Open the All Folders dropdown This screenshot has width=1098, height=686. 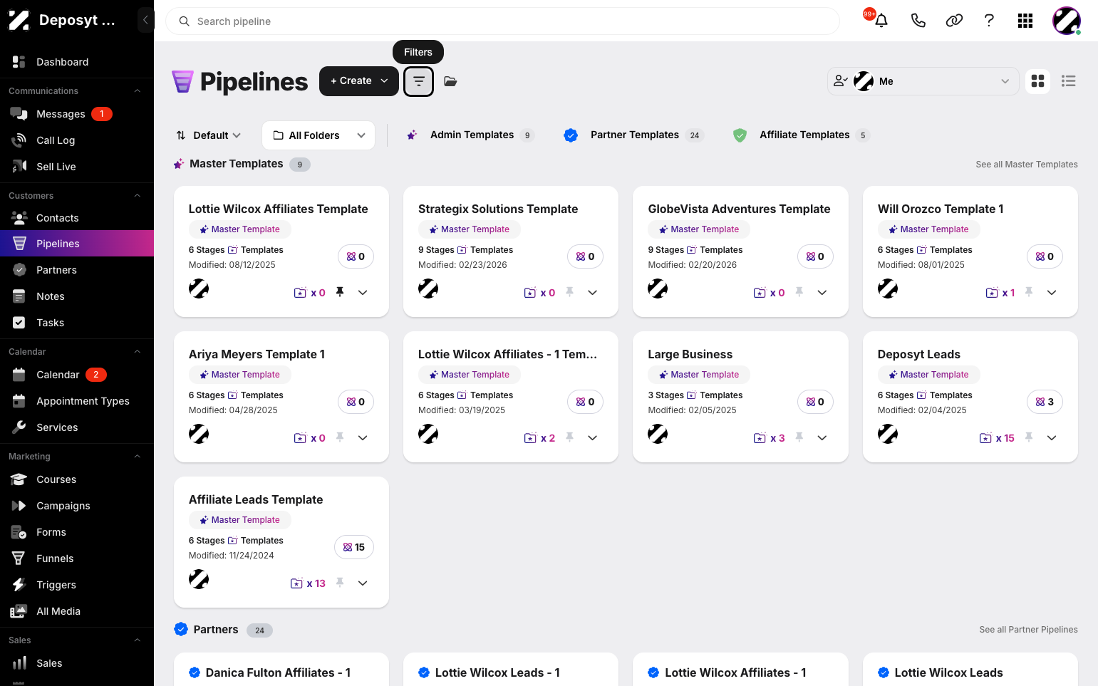[318, 135]
